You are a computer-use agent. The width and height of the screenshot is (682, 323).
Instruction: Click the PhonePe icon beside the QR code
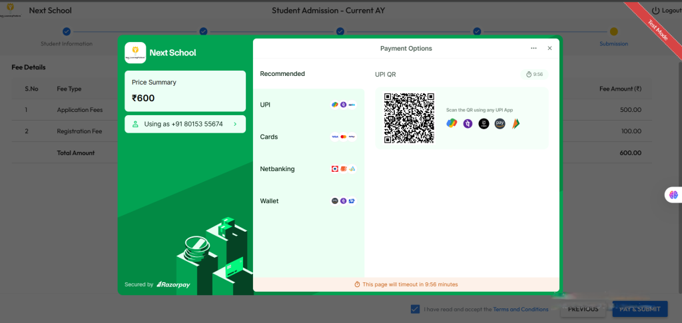click(x=468, y=124)
